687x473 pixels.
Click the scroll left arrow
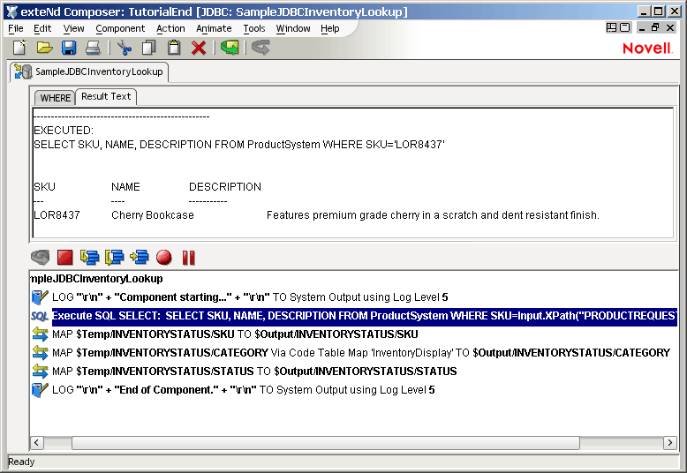click(x=36, y=443)
